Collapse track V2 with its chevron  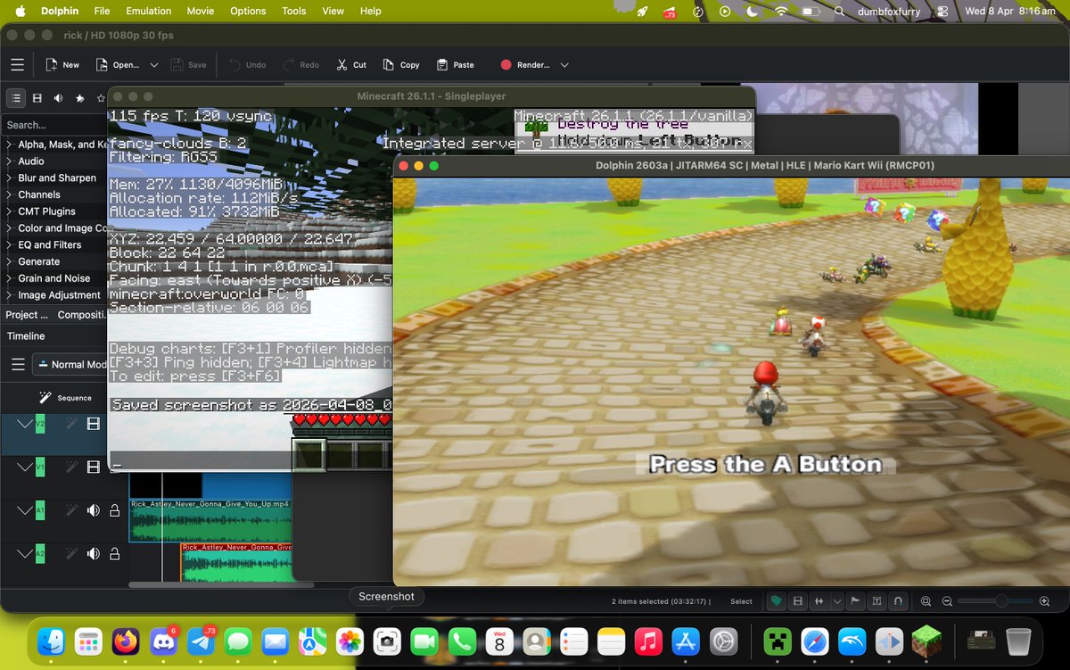click(x=23, y=425)
